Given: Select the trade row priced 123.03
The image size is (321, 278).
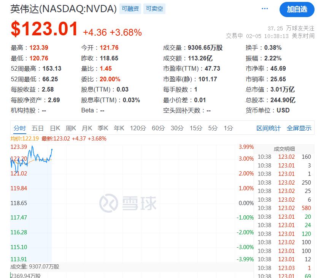Looking at the screenshot, I should [x=285, y=268].
